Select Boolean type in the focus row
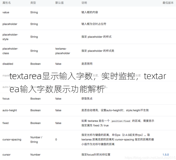 [35, 99]
